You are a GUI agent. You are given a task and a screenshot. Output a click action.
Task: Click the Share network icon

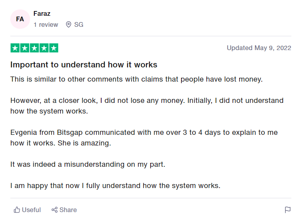[55, 210]
